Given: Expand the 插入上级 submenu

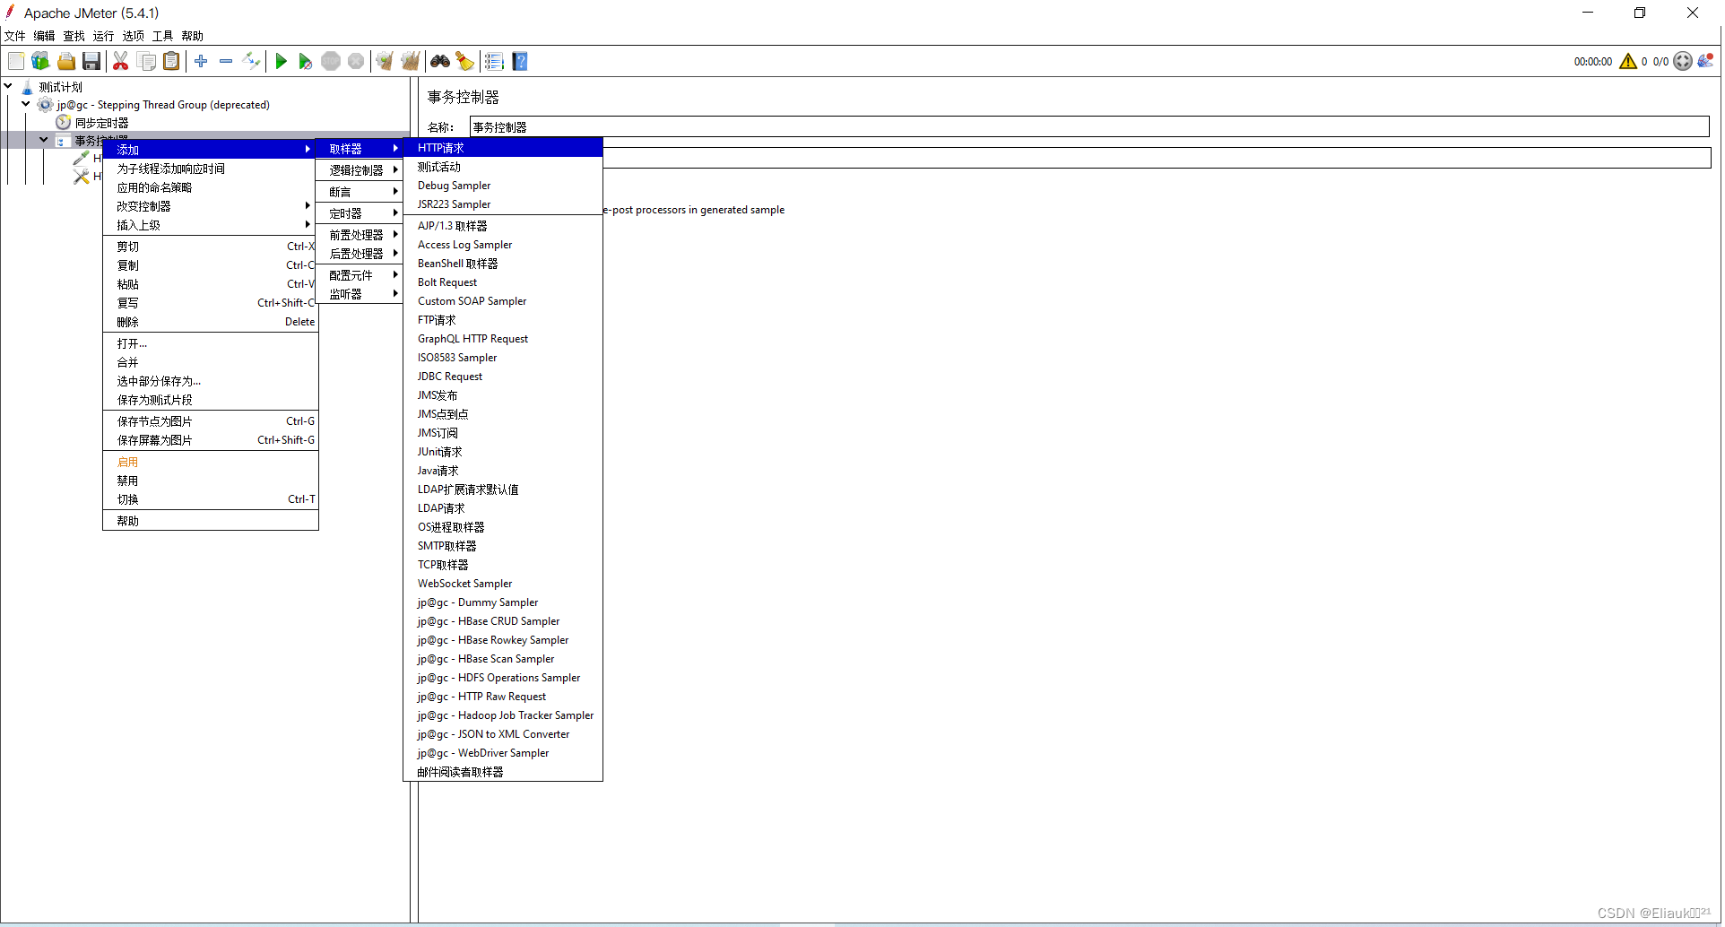Looking at the screenshot, I should pyautogui.click(x=211, y=225).
